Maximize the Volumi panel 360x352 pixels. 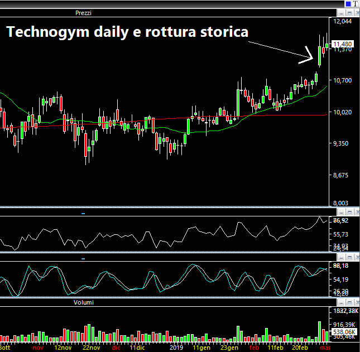coord(349,303)
